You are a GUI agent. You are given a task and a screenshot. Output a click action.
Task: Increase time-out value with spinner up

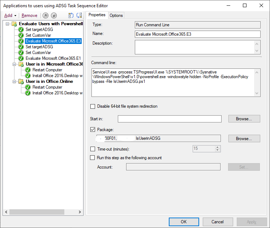point(218,147)
